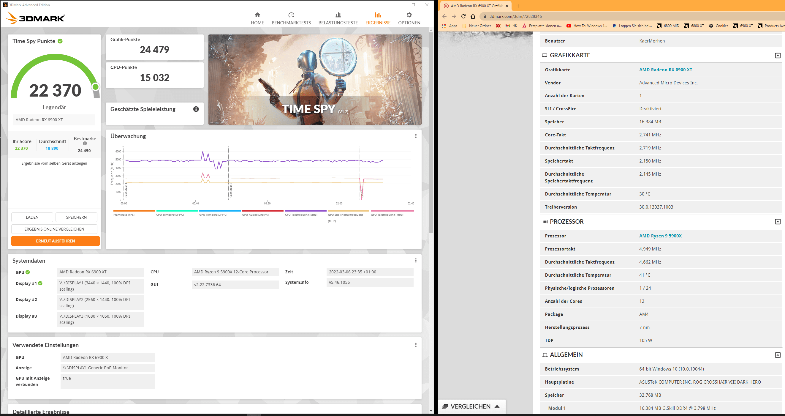This screenshot has width=785, height=416.
Task: Open the XX bookmark icon
Action: (498, 26)
